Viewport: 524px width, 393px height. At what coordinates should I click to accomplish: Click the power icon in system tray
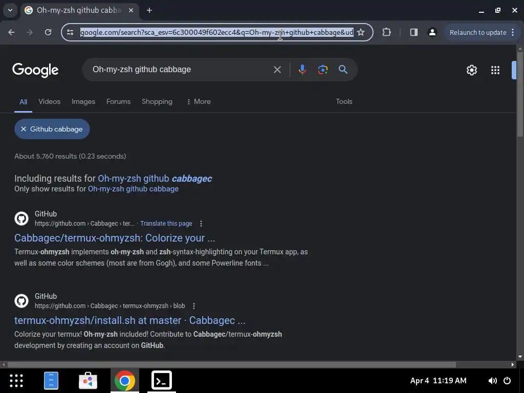click(507, 381)
